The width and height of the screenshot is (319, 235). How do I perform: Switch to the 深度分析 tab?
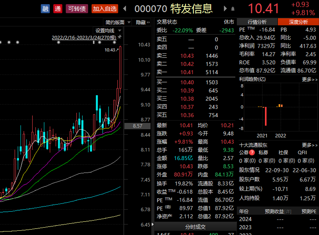click(x=298, y=22)
